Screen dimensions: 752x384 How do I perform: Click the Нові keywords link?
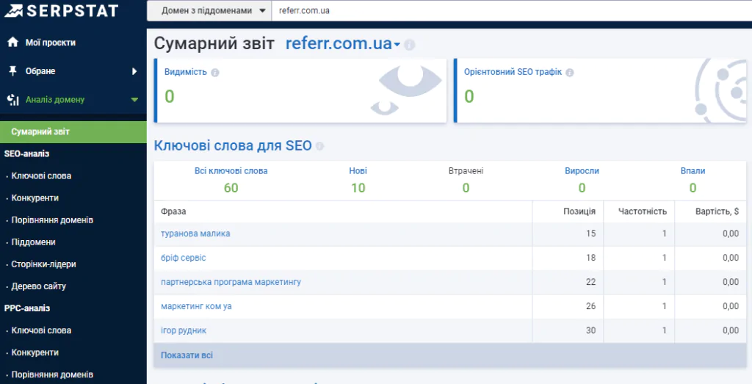358,170
